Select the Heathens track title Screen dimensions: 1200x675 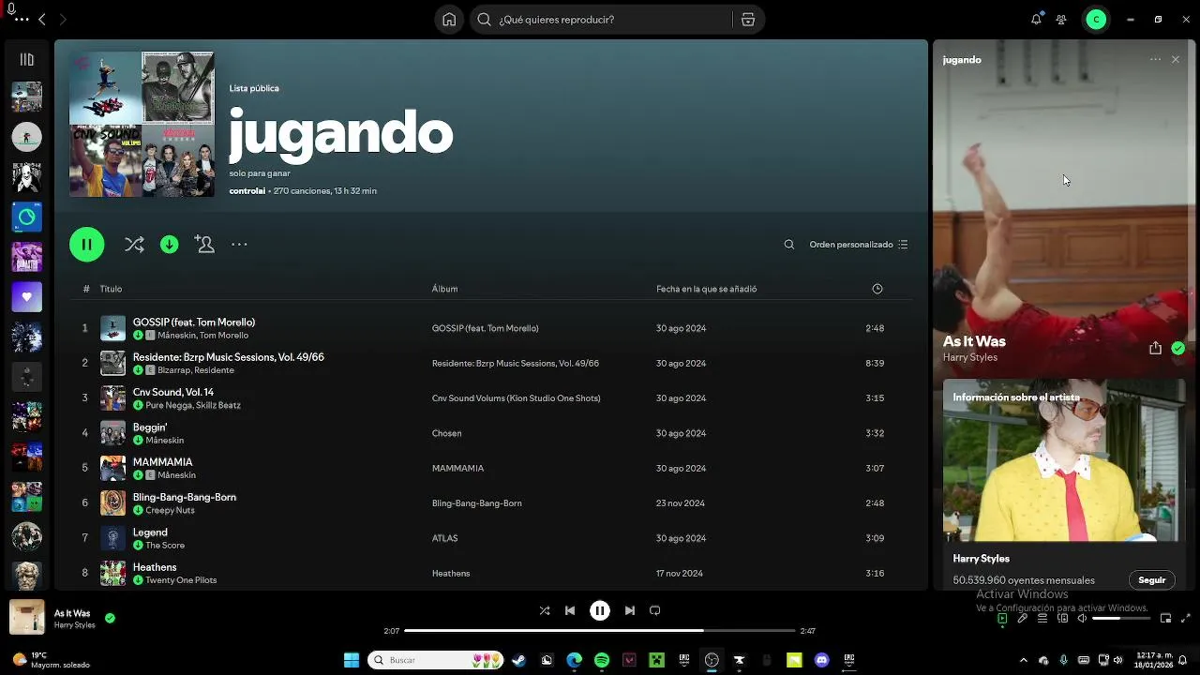pos(155,567)
